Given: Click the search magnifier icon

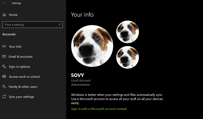Looking at the screenshot, I should coord(60,25).
